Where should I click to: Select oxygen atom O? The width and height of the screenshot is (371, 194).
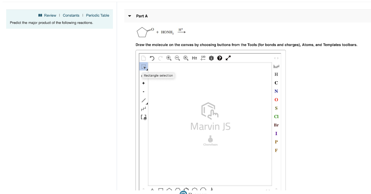(x=276, y=100)
